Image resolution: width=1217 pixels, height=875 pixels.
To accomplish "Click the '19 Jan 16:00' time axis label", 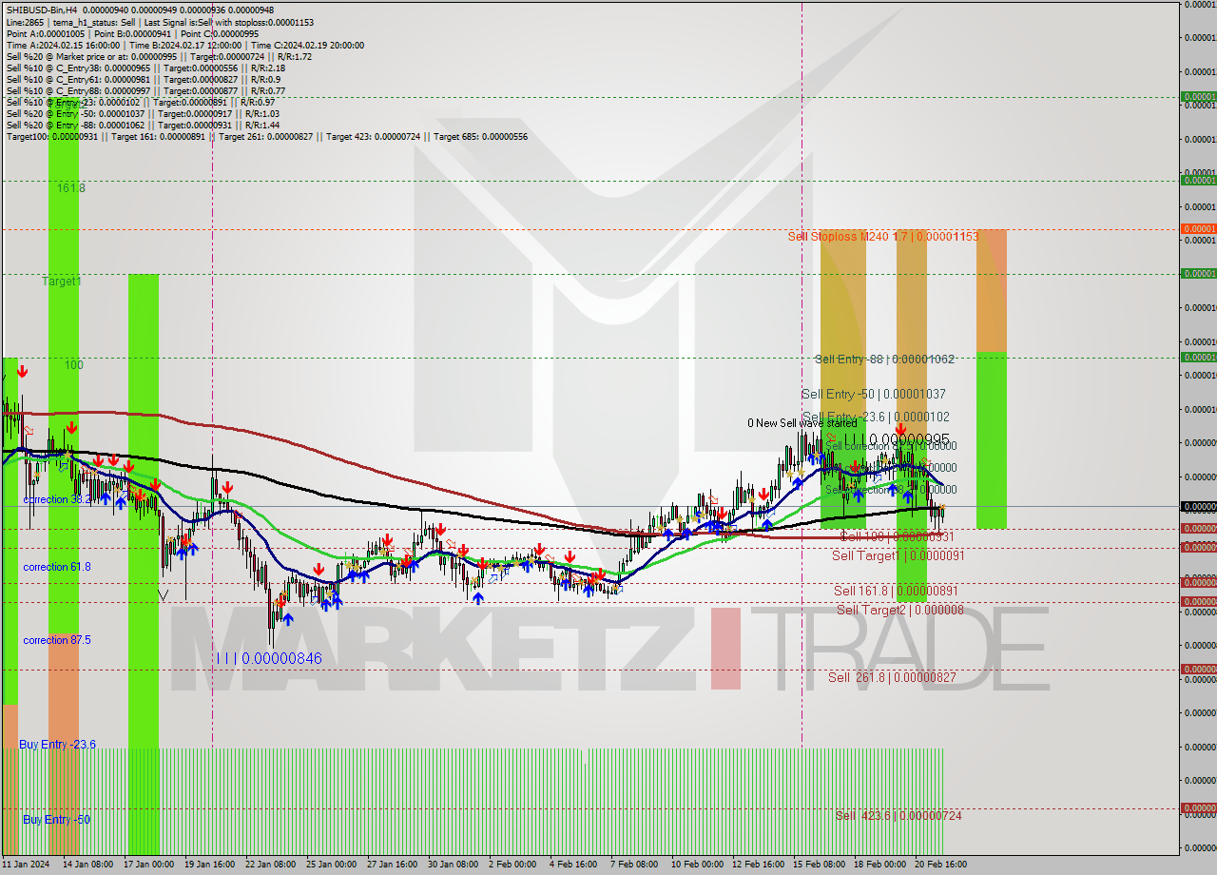I will [209, 865].
